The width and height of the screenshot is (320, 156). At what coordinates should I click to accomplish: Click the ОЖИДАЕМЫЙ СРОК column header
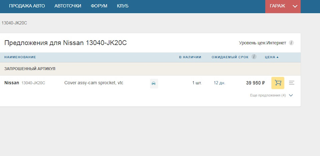[230, 57]
